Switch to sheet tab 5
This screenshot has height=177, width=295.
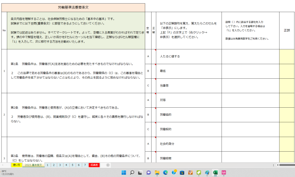(x=73, y=165)
